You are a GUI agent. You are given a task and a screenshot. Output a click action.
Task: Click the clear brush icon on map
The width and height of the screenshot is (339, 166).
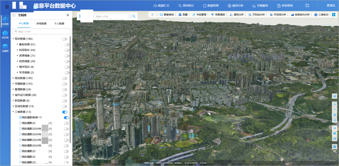[x=335, y=96]
